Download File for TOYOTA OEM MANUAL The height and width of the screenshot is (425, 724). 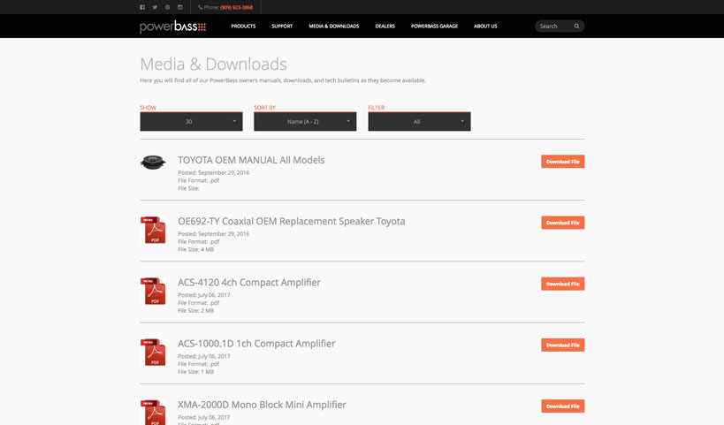[x=563, y=162]
